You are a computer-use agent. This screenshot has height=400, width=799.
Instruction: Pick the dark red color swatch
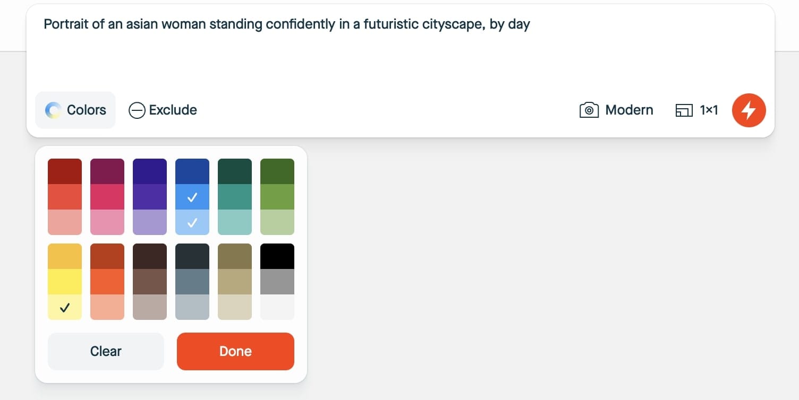click(x=65, y=171)
